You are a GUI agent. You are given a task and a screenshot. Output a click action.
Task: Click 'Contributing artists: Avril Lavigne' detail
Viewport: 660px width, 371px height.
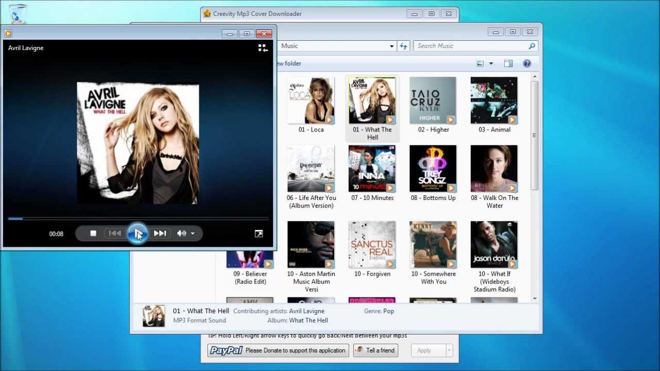pos(279,311)
